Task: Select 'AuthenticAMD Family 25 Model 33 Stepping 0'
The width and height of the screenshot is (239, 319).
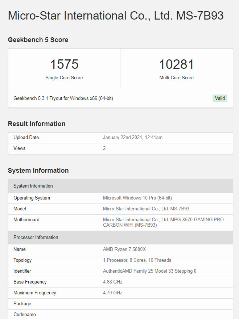Action: point(149,271)
